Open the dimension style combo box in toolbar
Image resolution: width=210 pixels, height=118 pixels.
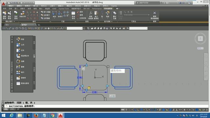(74, 28)
